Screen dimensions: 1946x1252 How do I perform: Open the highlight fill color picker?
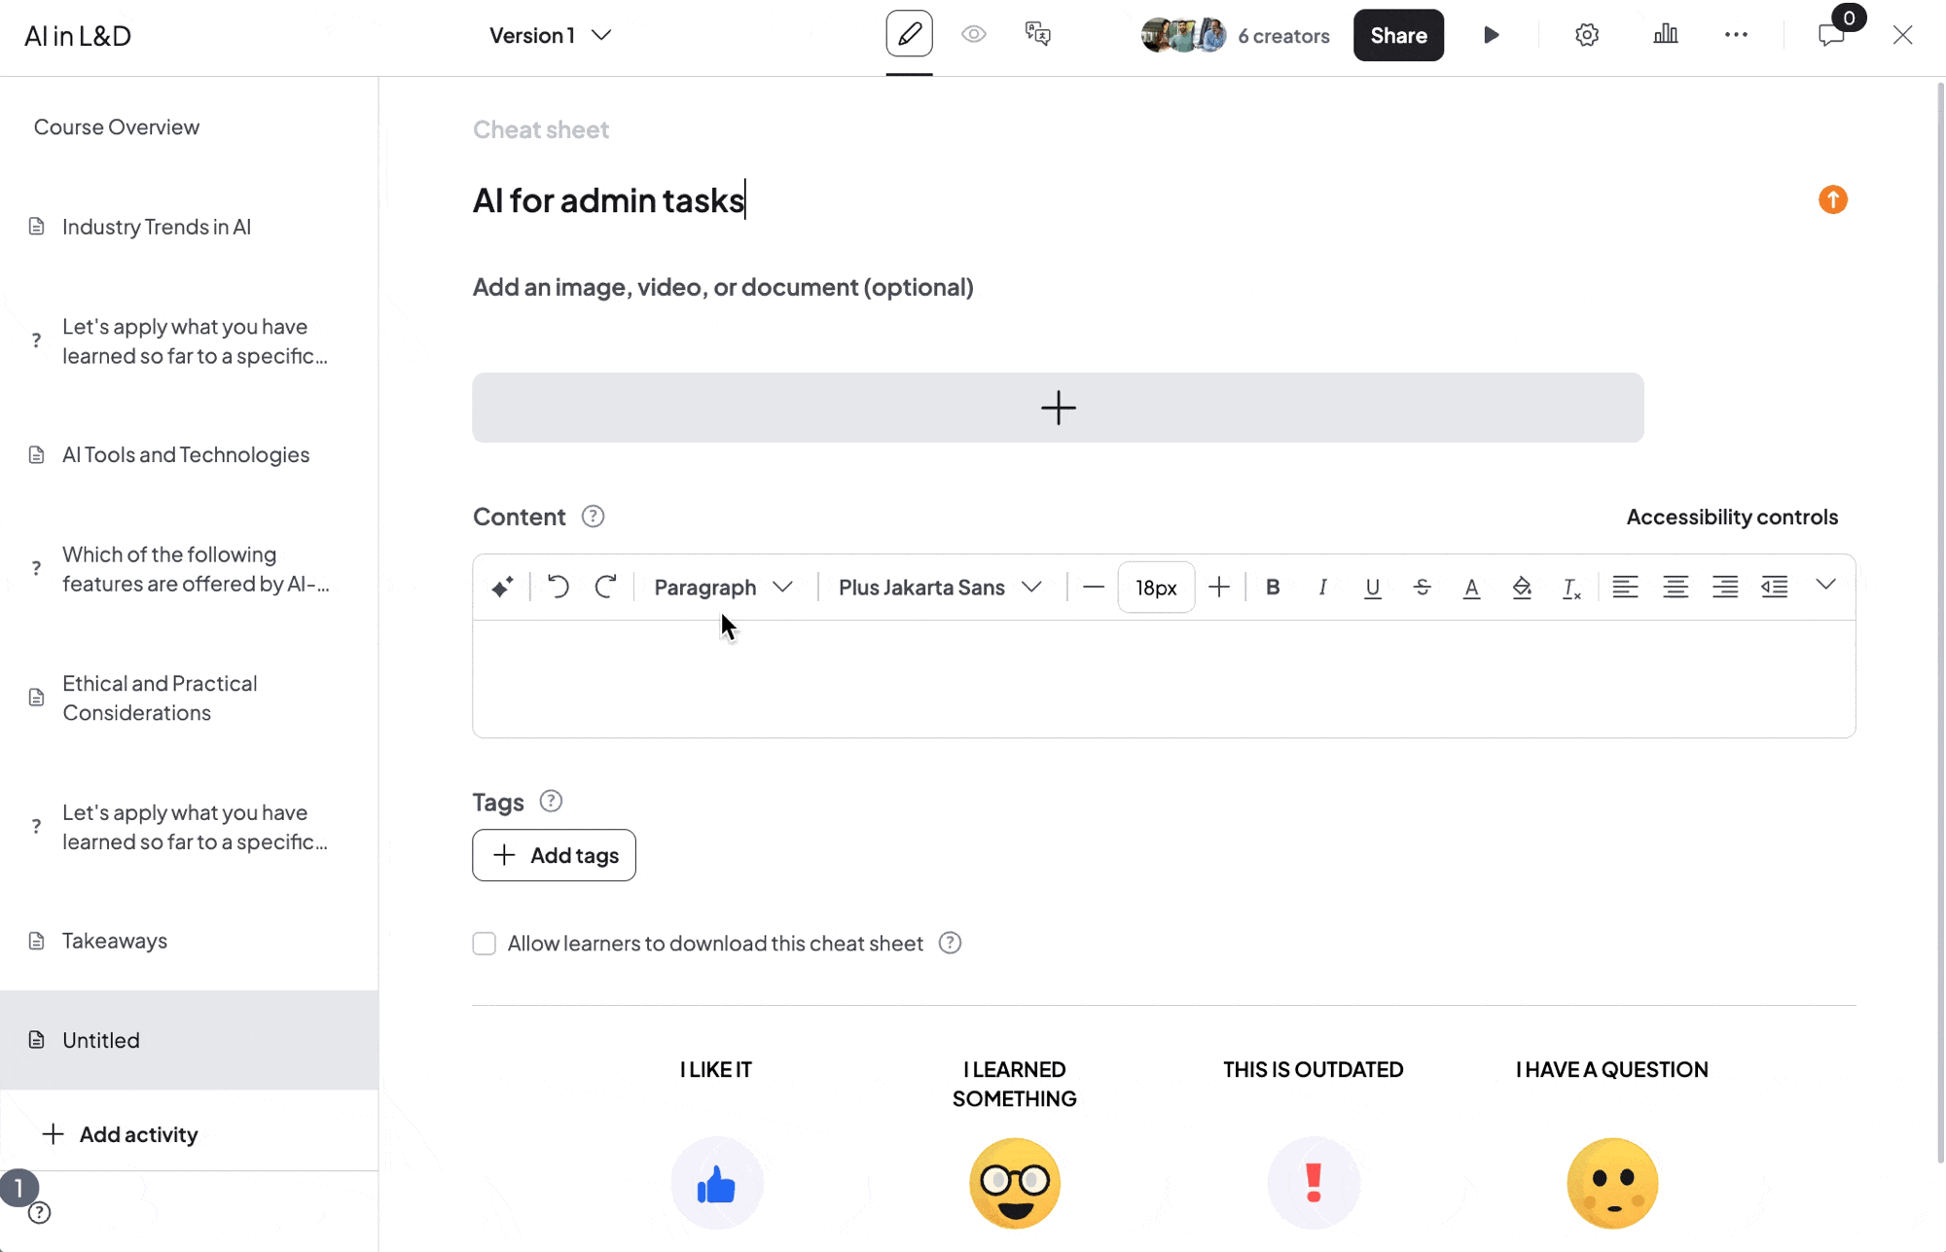pyautogui.click(x=1522, y=588)
